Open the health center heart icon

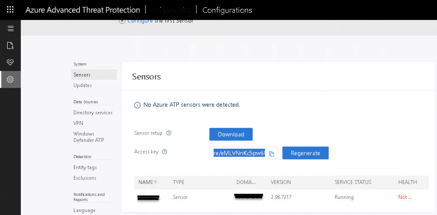point(10,62)
